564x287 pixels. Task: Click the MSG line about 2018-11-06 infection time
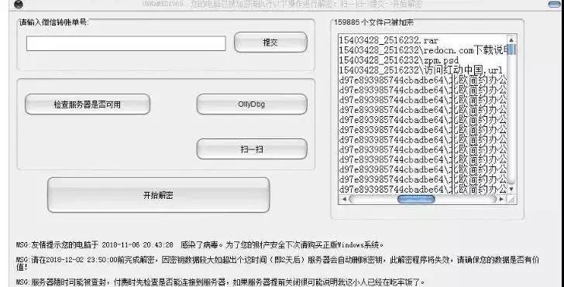[x=200, y=245]
